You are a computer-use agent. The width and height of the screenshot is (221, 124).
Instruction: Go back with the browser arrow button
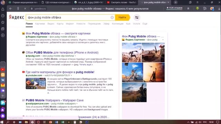(11, 9)
